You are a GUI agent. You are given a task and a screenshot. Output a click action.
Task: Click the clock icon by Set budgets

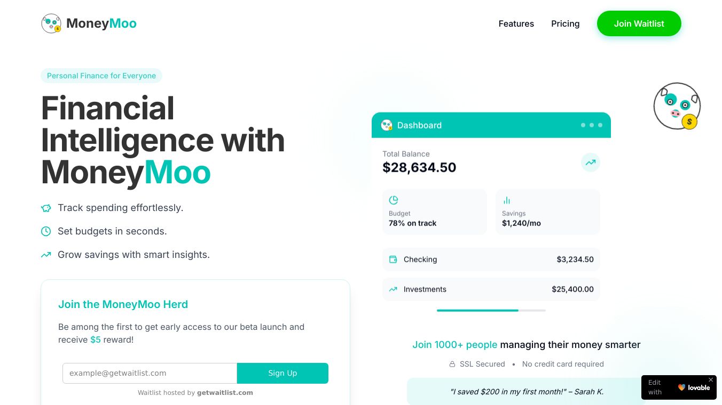point(46,231)
